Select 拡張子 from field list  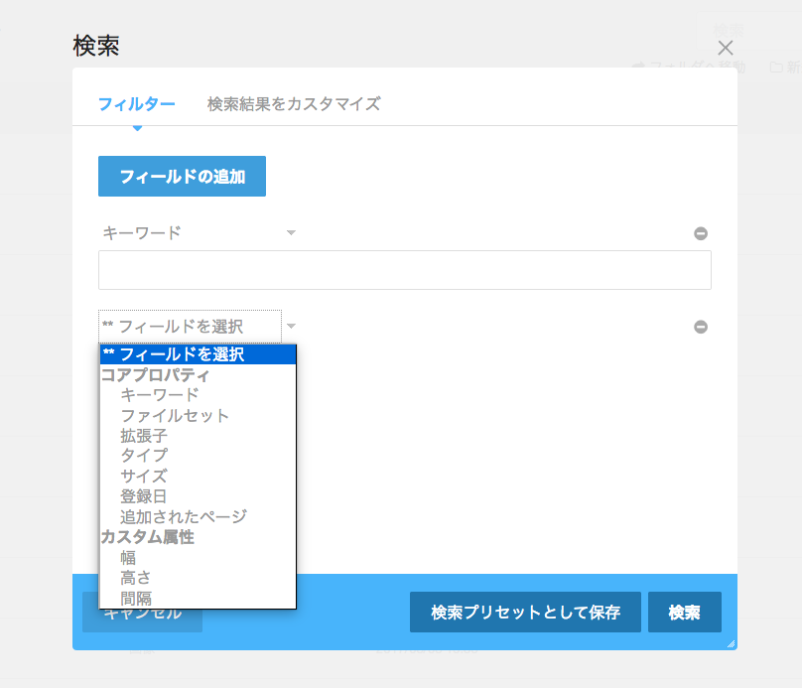tap(144, 435)
